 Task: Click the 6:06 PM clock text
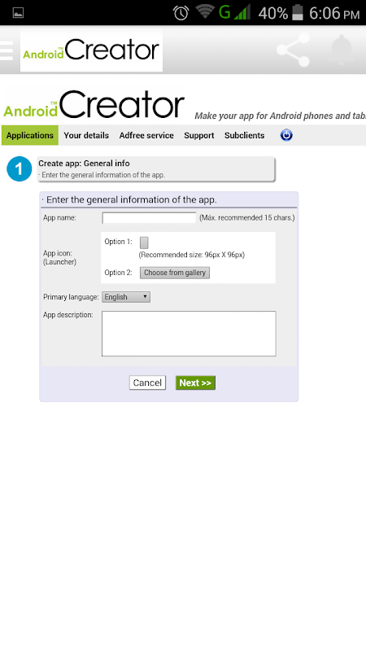click(x=334, y=13)
